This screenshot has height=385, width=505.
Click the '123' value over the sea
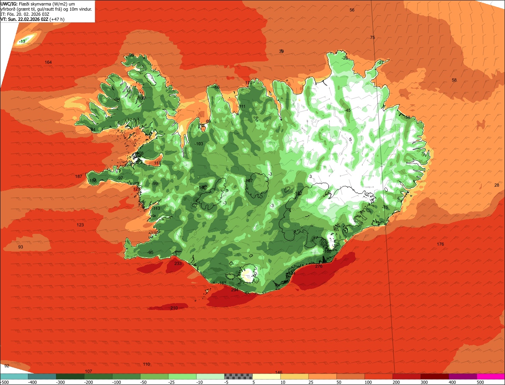(80, 225)
